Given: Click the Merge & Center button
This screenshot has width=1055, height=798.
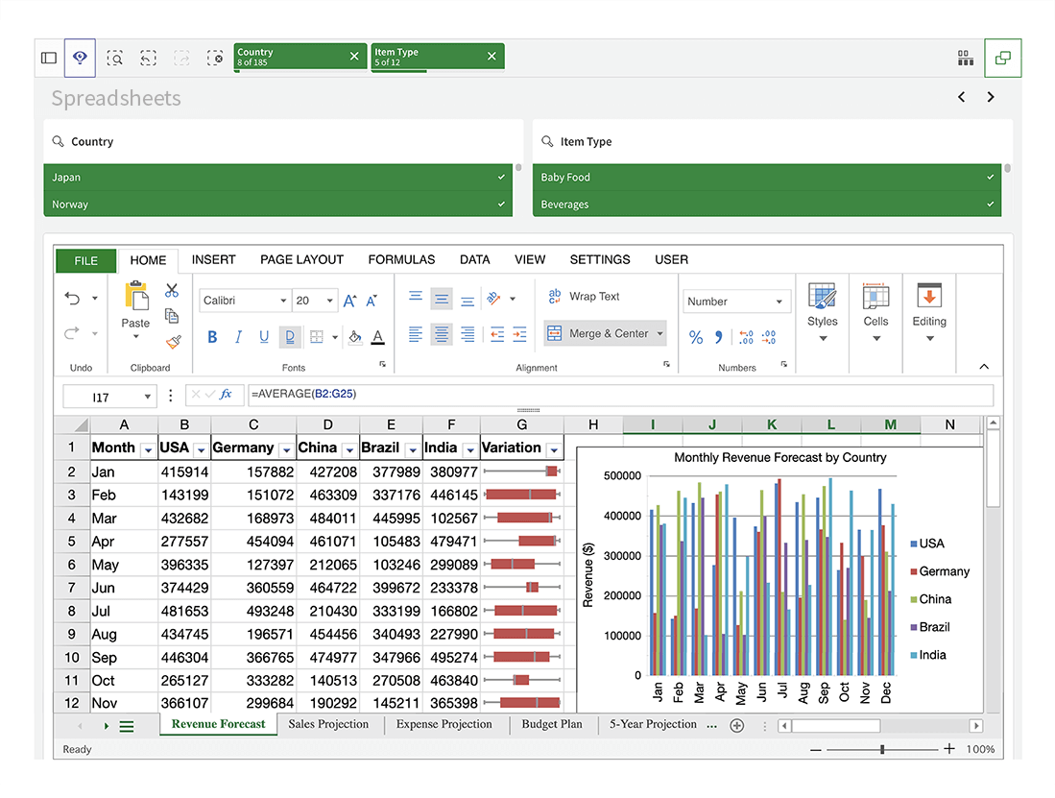Looking at the screenshot, I should pos(604,332).
